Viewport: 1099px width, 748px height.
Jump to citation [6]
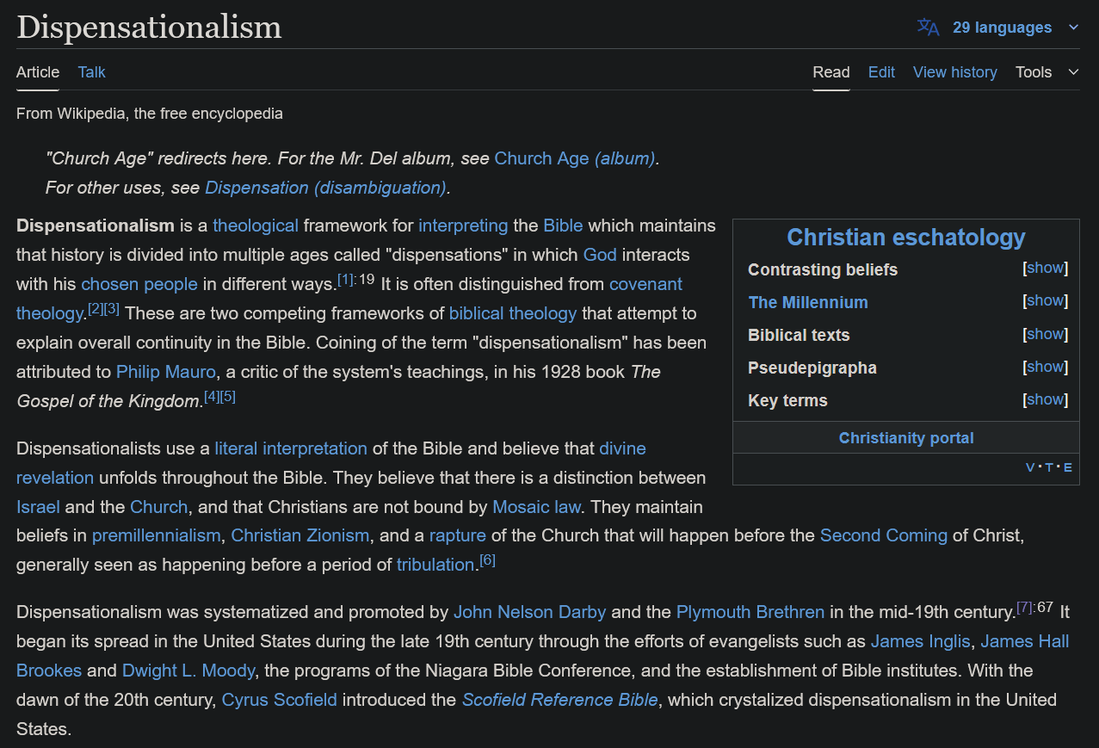(x=488, y=559)
